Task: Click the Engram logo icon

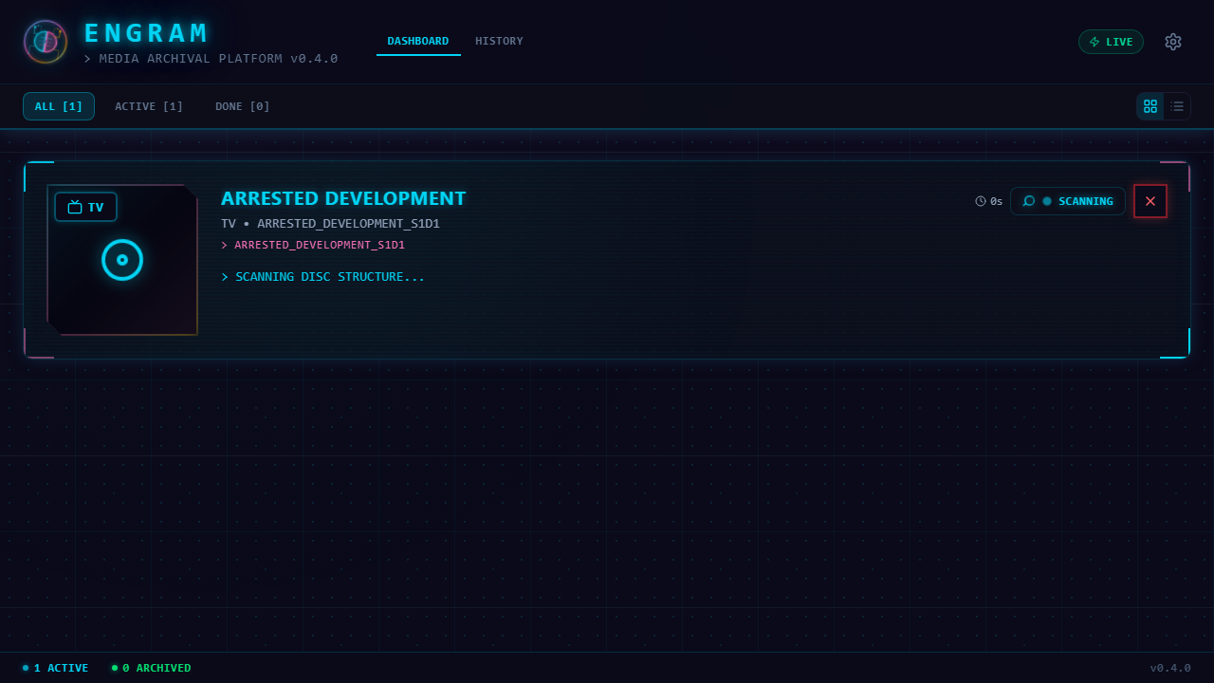Action: click(x=46, y=42)
